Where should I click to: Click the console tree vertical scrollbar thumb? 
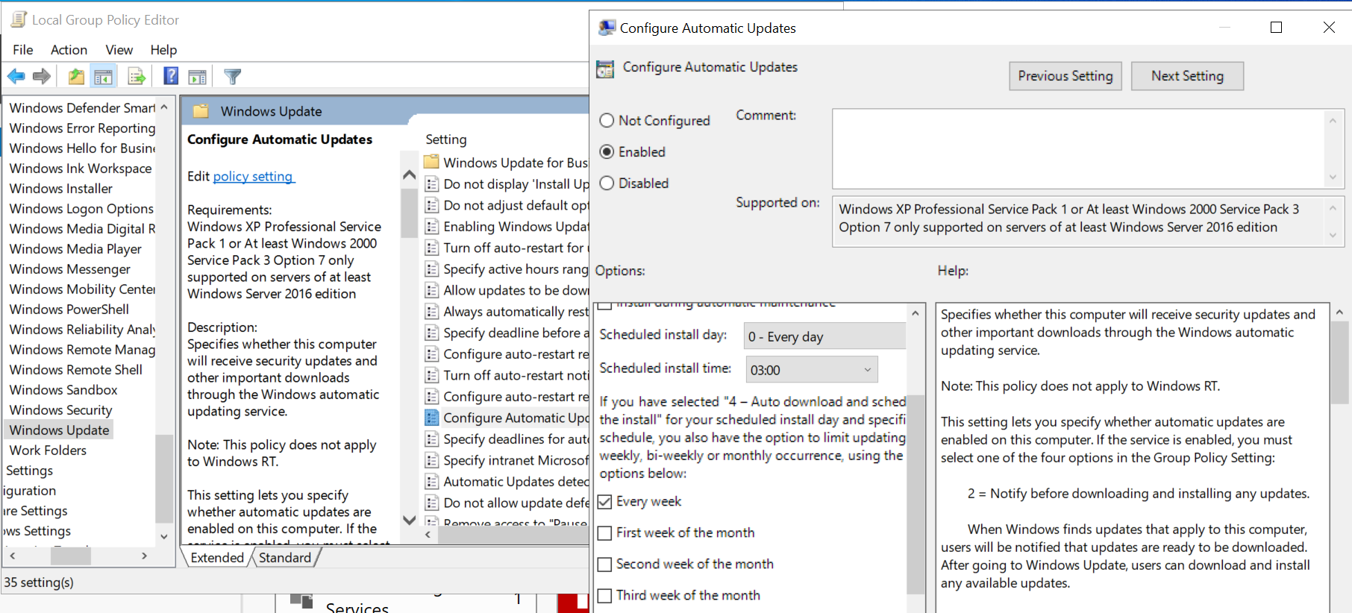coord(164,479)
